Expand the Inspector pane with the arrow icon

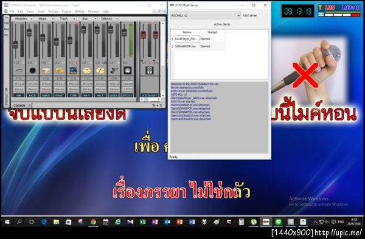tap(6, 18)
